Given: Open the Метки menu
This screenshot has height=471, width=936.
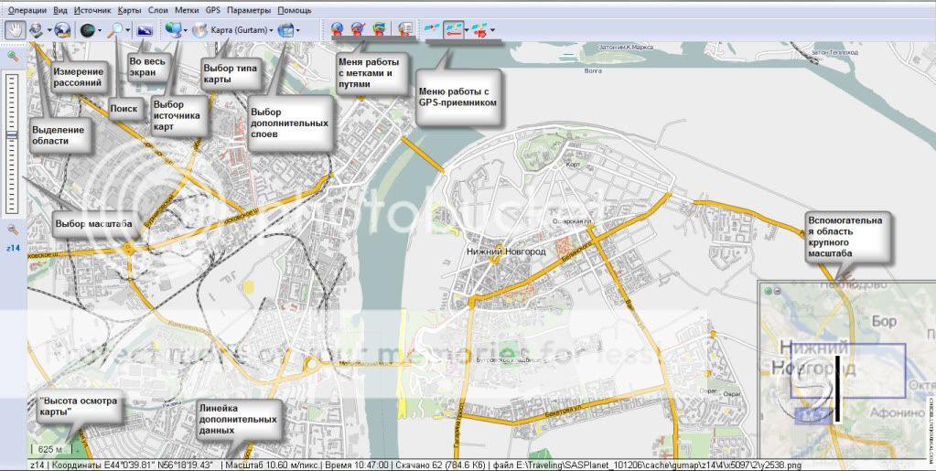Looking at the screenshot, I should (x=187, y=11).
